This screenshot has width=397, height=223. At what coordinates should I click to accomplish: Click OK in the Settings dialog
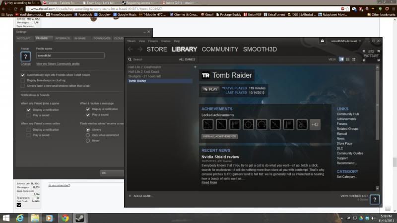112,173
